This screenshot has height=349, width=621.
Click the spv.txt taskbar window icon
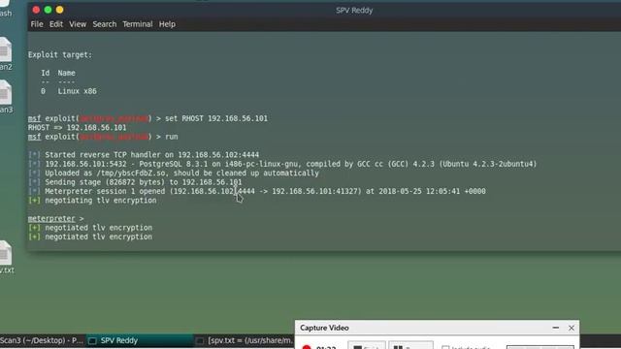[200, 340]
